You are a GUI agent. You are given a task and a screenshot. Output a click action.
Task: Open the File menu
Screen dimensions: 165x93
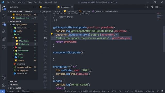(8, 2)
